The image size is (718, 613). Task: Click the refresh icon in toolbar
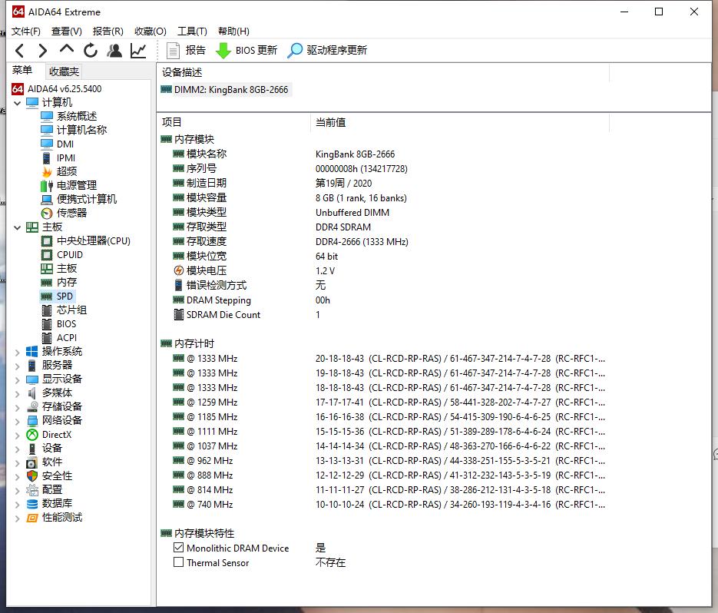click(x=91, y=51)
